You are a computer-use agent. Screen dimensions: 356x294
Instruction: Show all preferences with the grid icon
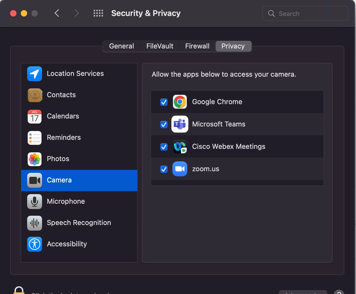tap(98, 13)
